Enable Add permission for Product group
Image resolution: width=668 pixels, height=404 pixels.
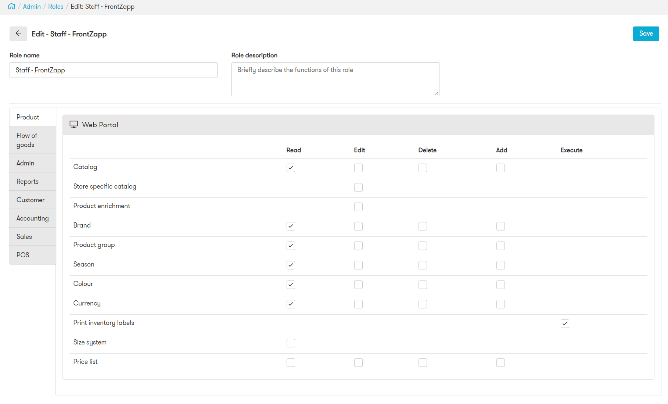tap(500, 246)
